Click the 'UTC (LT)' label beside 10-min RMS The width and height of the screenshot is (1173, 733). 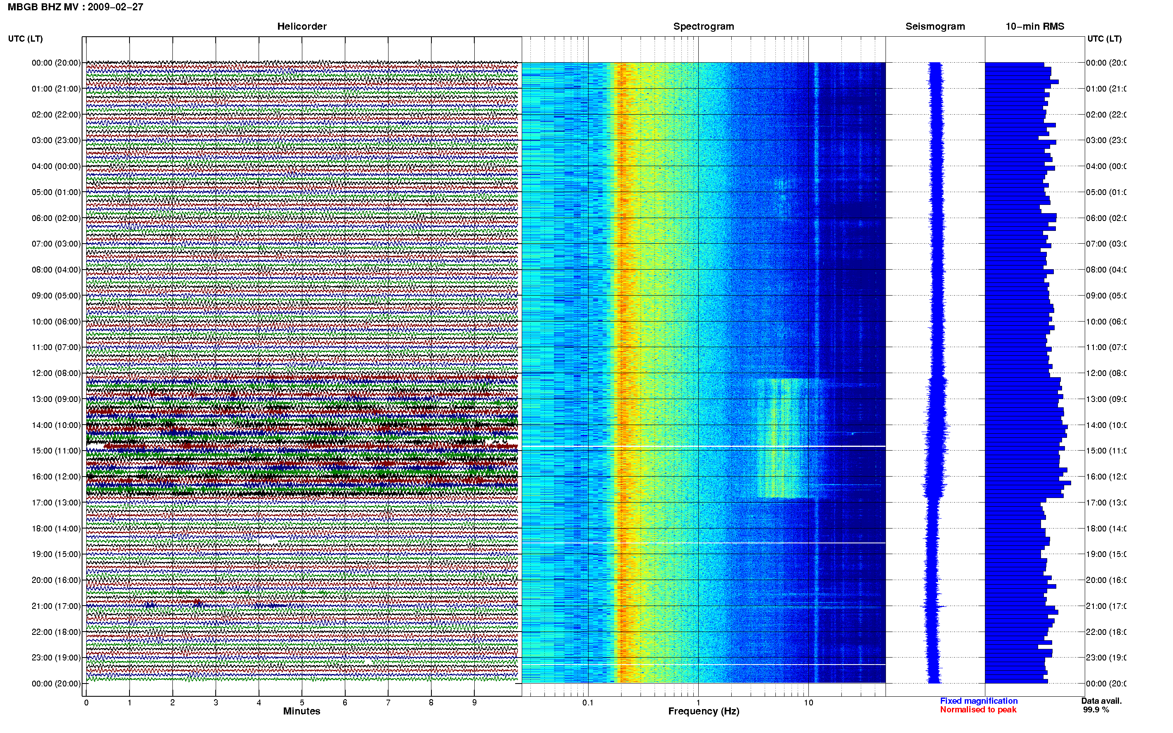1104,38
